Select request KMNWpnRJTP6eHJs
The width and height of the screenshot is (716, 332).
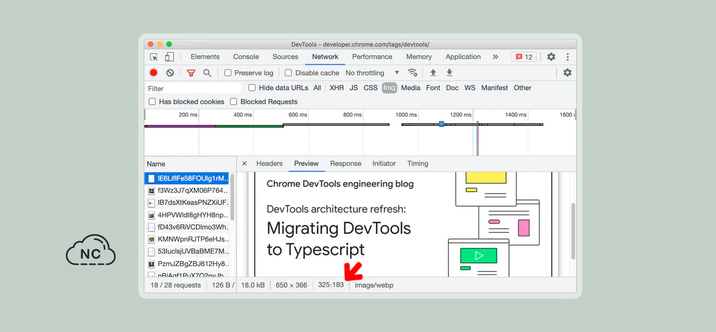coord(187,239)
